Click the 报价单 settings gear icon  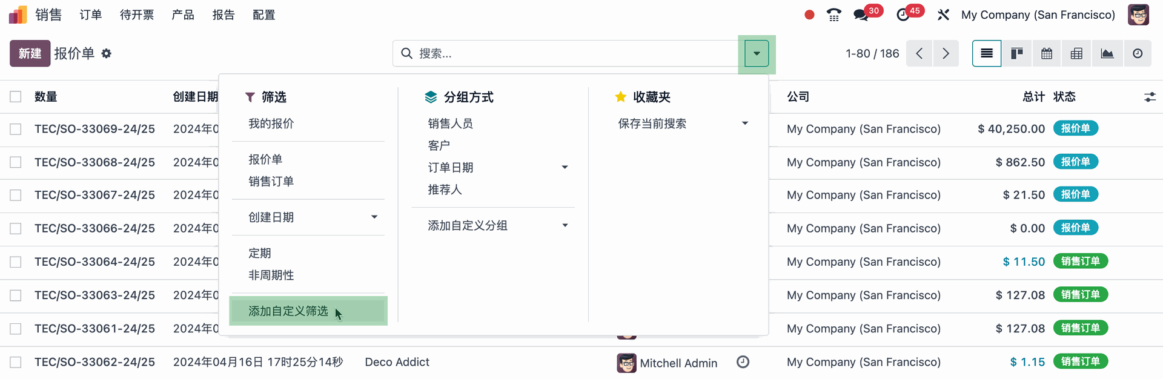click(x=107, y=54)
